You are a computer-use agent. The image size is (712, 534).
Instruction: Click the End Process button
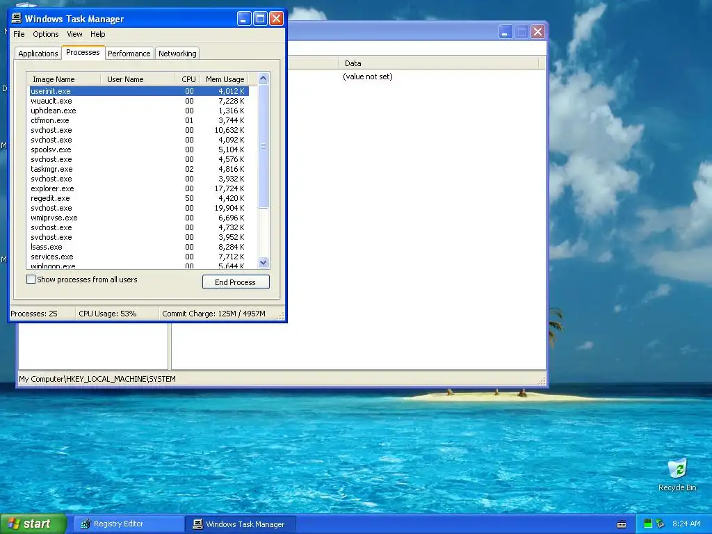click(236, 282)
